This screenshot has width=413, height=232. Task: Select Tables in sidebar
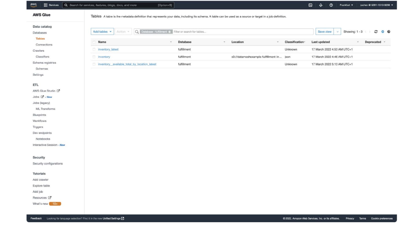[x=40, y=39]
